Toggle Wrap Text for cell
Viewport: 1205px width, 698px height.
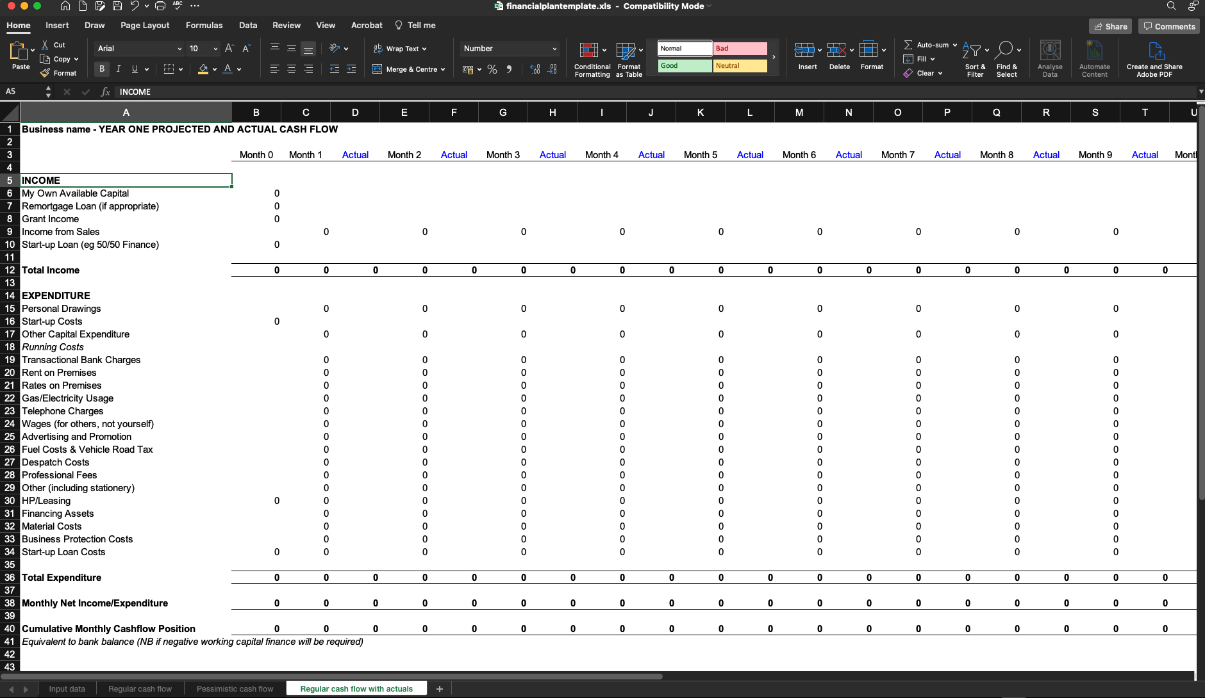400,49
